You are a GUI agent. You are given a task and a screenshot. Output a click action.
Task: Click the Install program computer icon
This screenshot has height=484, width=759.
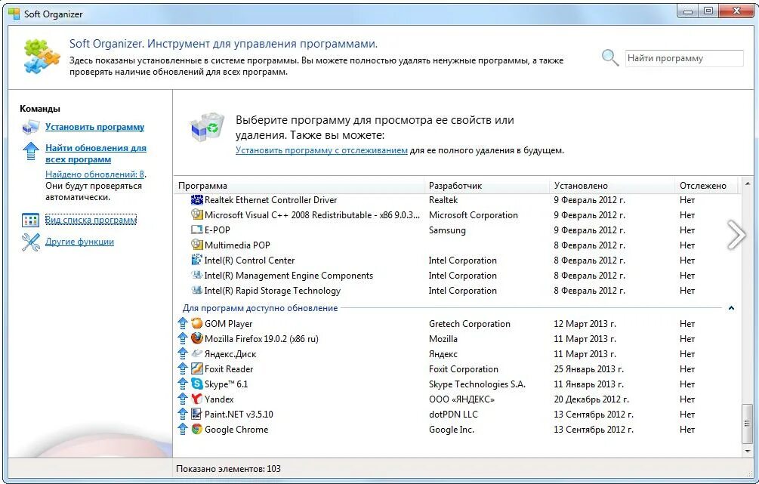point(30,128)
